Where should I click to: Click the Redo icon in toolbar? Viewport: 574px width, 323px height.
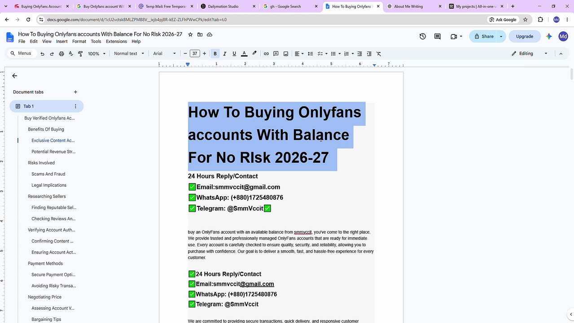click(x=52, y=53)
